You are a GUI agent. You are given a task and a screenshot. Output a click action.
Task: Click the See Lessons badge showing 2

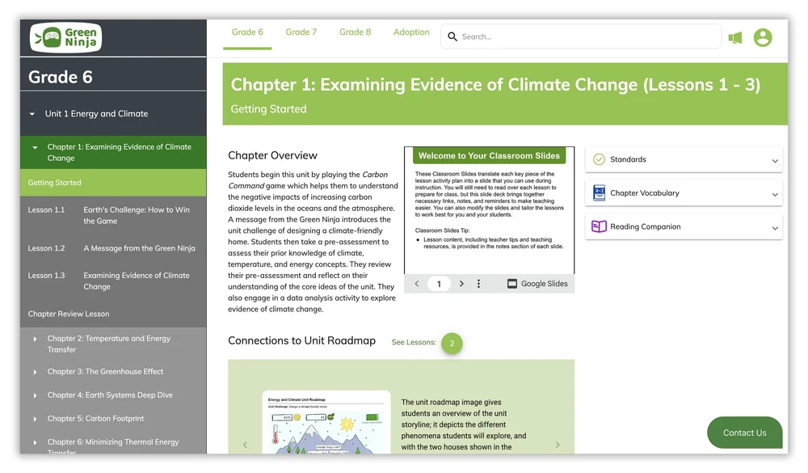pyautogui.click(x=452, y=343)
